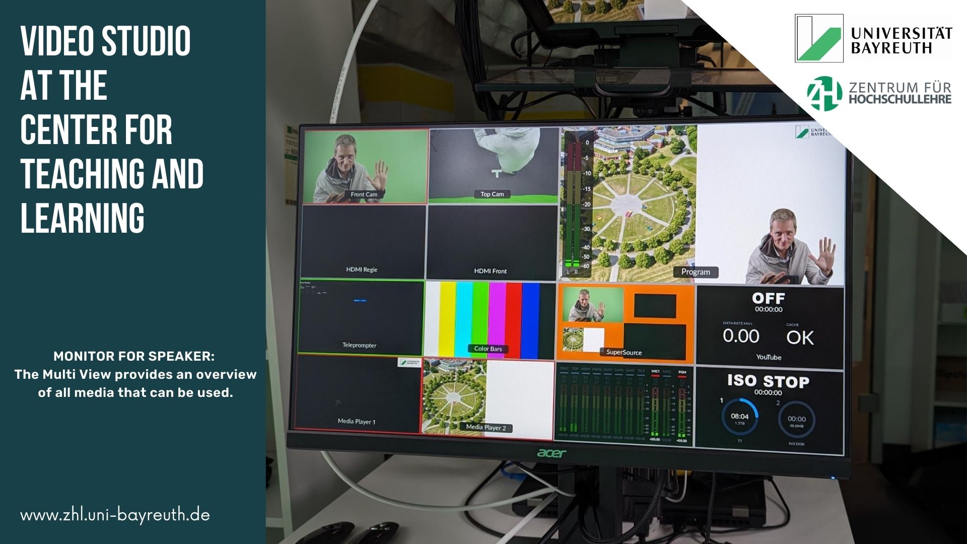Select the Media Player 2 tile
This screenshot has height=544, width=967.
coord(488,397)
